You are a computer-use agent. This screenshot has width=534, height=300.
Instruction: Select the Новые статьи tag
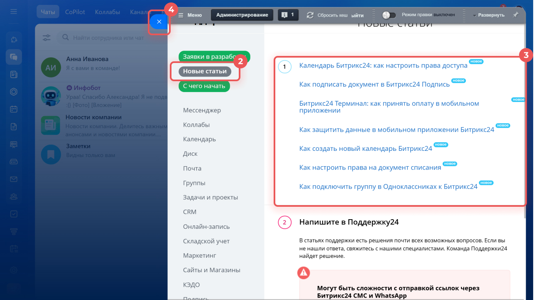(205, 71)
